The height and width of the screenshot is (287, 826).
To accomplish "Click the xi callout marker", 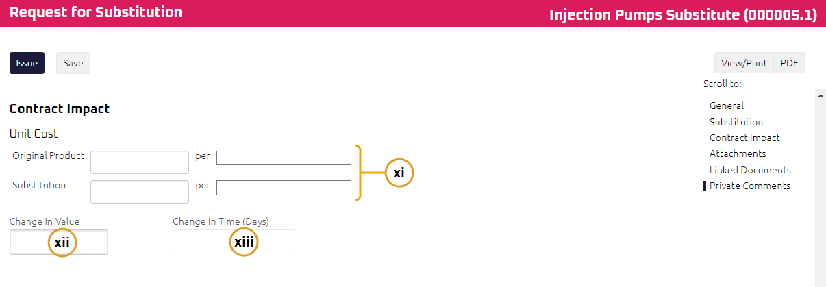I will 399,173.
